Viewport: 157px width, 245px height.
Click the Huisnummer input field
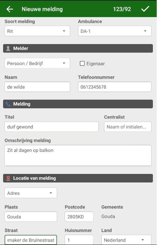tap(79, 240)
